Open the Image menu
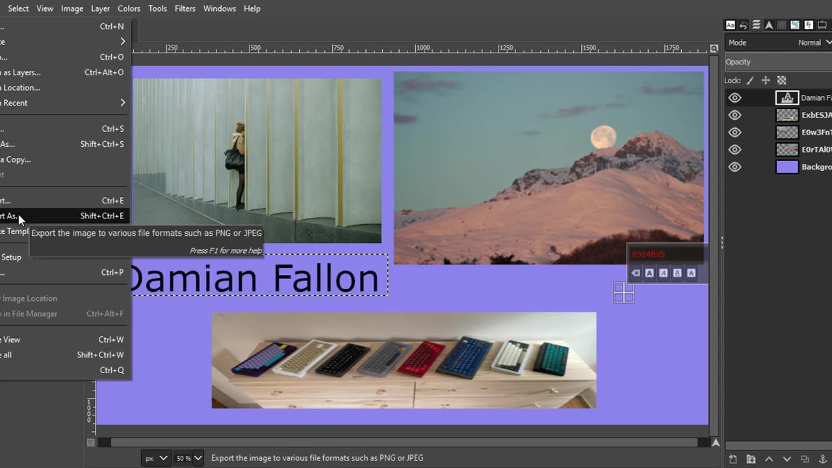 (x=72, y=8)
